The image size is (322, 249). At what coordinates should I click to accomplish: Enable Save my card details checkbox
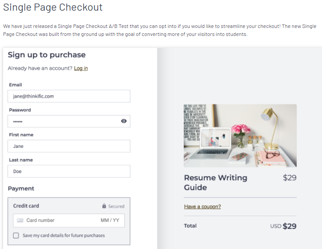pos(16,235)
